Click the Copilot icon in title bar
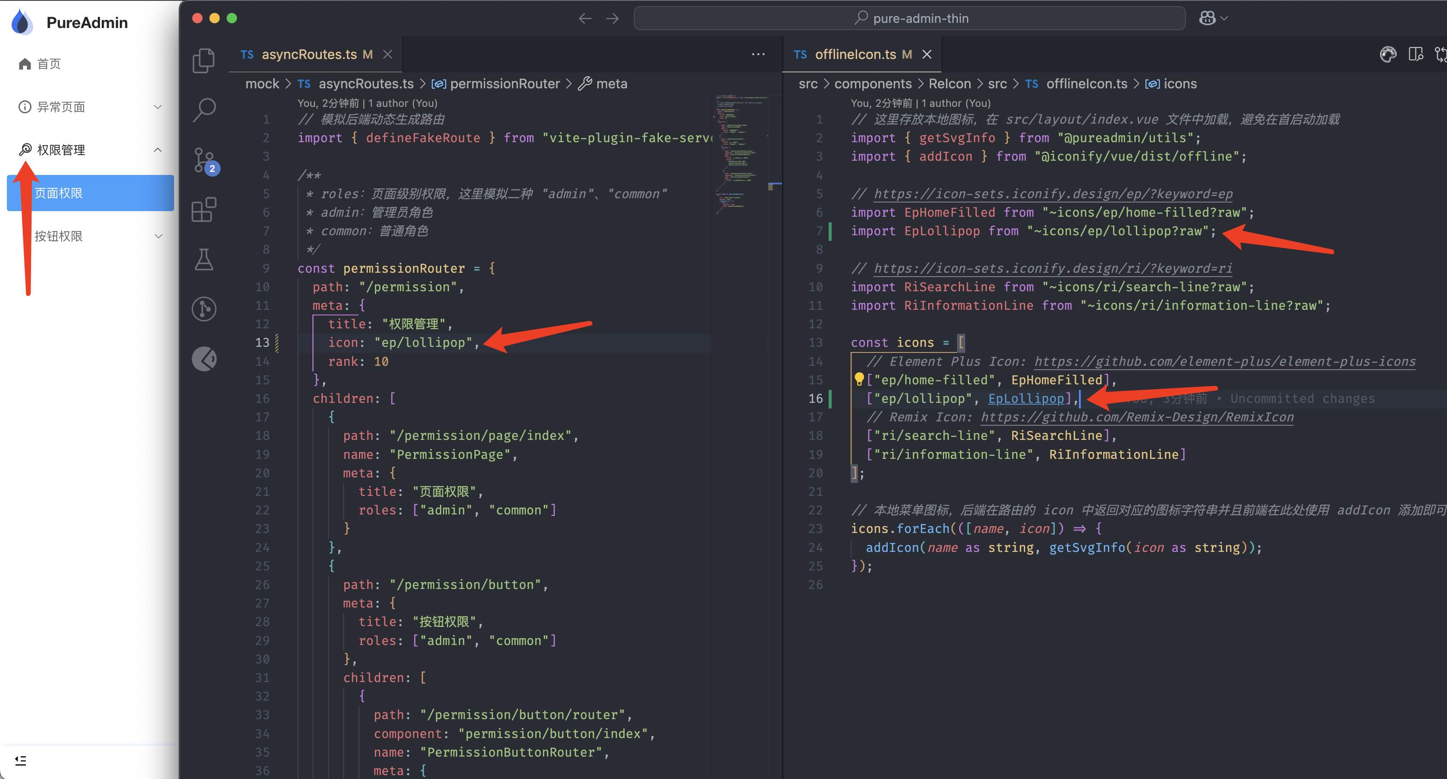 [1208, 19]
